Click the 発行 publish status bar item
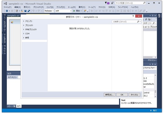163x113 pixels. pyautogui.click(x=154, y=111)
